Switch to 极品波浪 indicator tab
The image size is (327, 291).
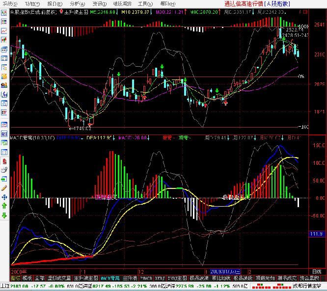pos(199,278)
